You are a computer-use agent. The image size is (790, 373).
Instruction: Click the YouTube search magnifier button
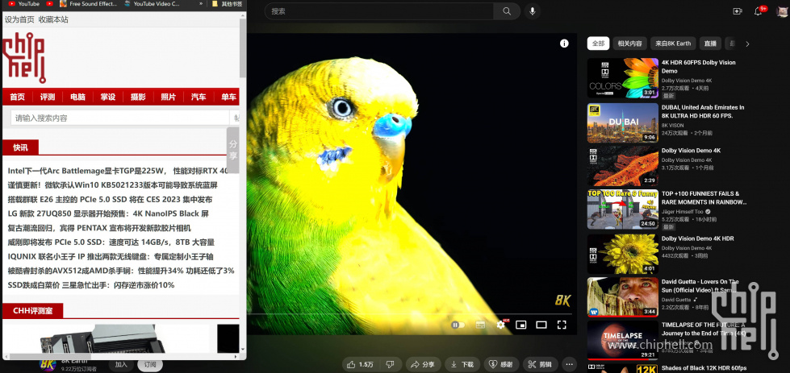point(507,11)
